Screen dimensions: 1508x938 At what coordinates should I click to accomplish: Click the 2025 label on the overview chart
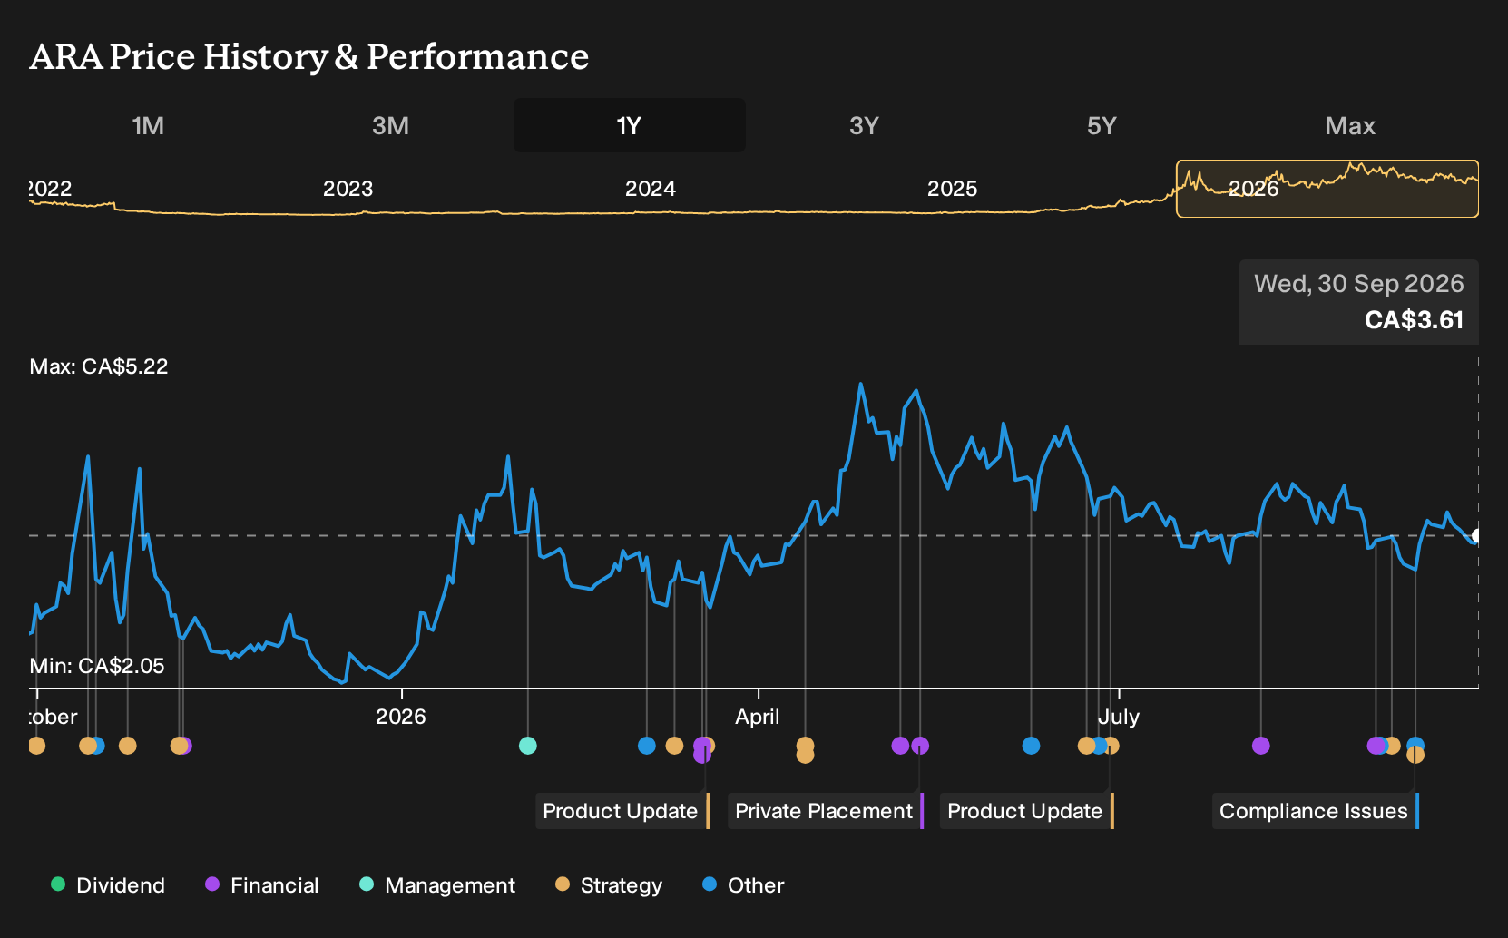(x=952, y=189)
